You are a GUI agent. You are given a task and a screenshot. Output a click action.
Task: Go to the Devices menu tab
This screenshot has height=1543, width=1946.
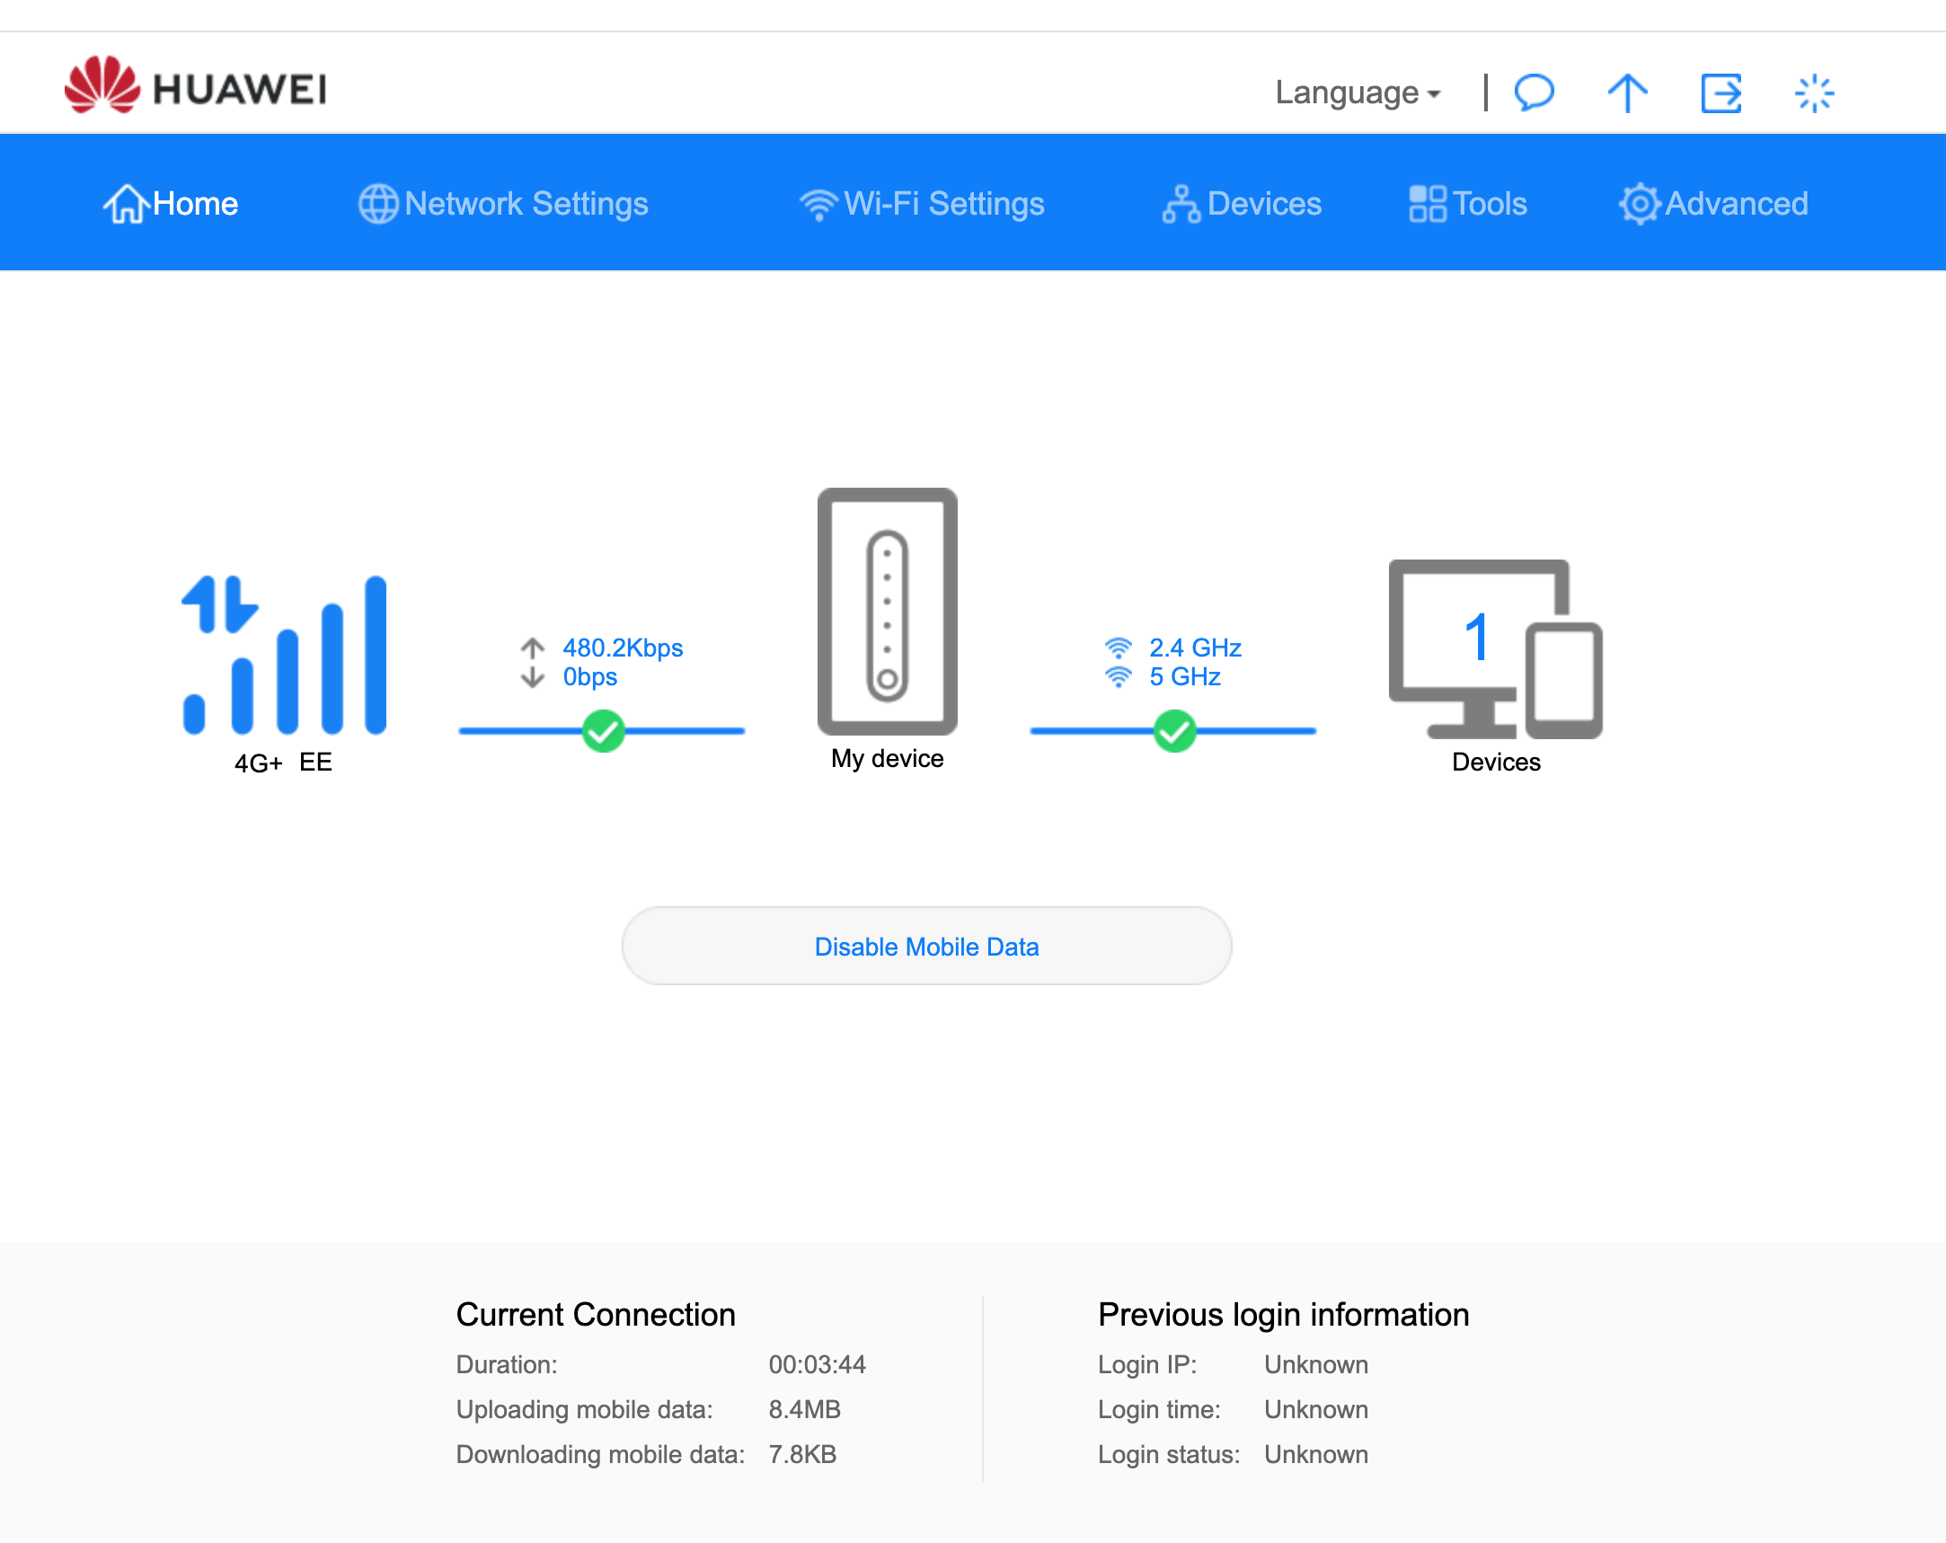1242,203
